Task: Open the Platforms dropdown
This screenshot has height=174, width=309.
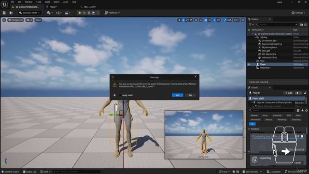Action: [x=112, y=13]
